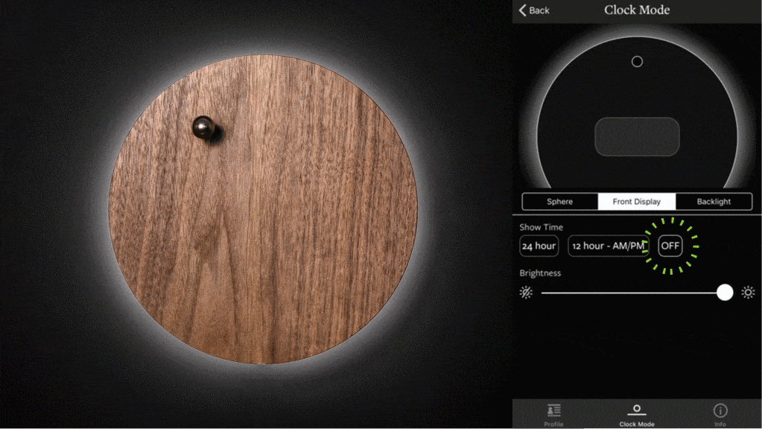This screenshot has height=429, width=762.
Task: Tap the rounded display rectangle in preview
Action: [x=637, y=137]
